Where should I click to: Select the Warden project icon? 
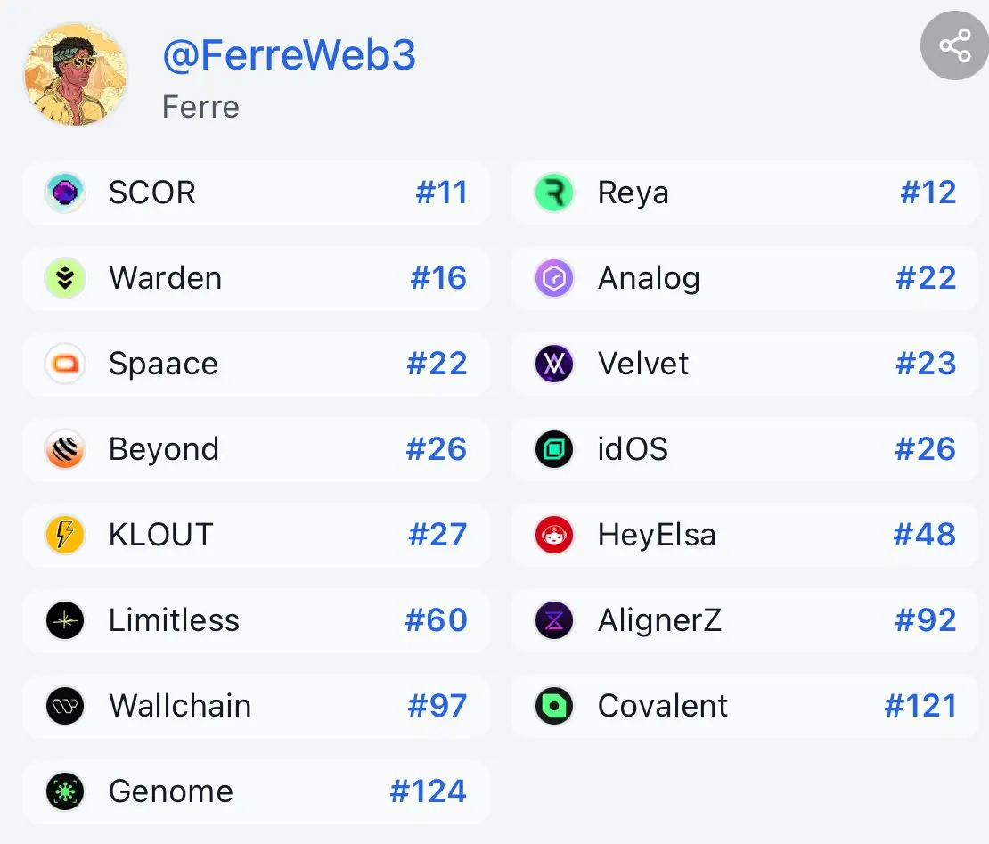[x=65, y=278]
